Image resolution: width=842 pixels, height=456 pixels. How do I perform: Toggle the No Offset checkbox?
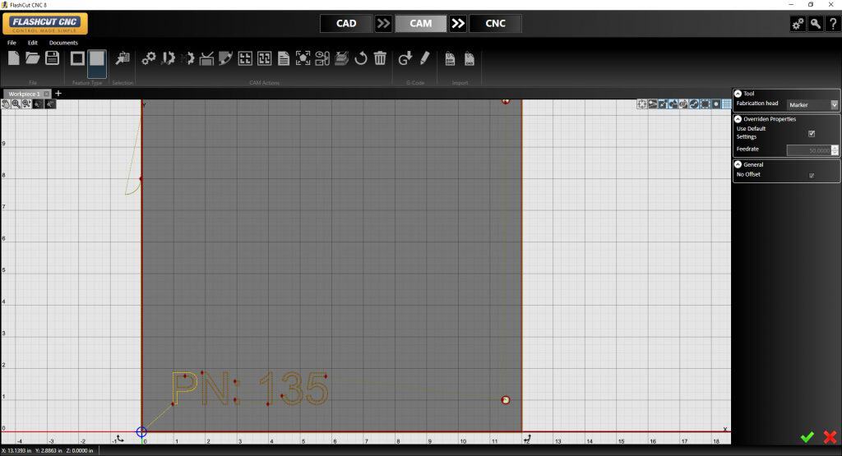[x=812, y=175]
